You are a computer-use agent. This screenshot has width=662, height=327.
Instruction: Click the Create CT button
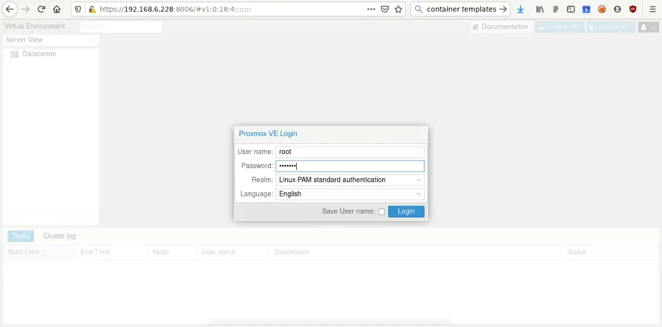click(x=611, y=26)
